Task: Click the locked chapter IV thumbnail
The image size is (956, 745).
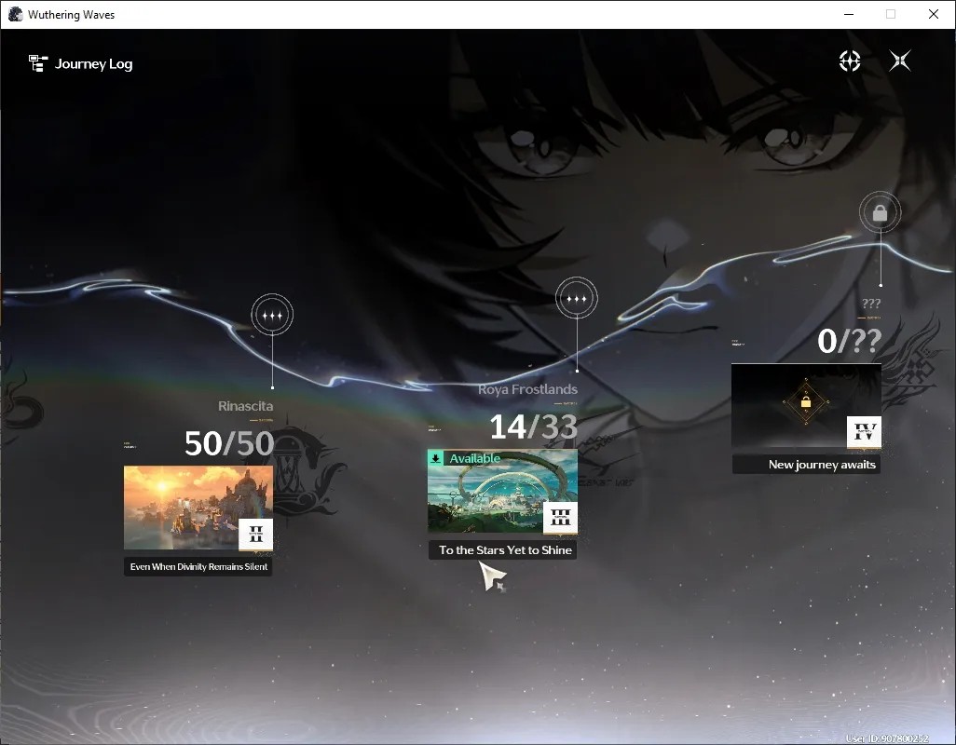Action: click(x=806, y=405)
